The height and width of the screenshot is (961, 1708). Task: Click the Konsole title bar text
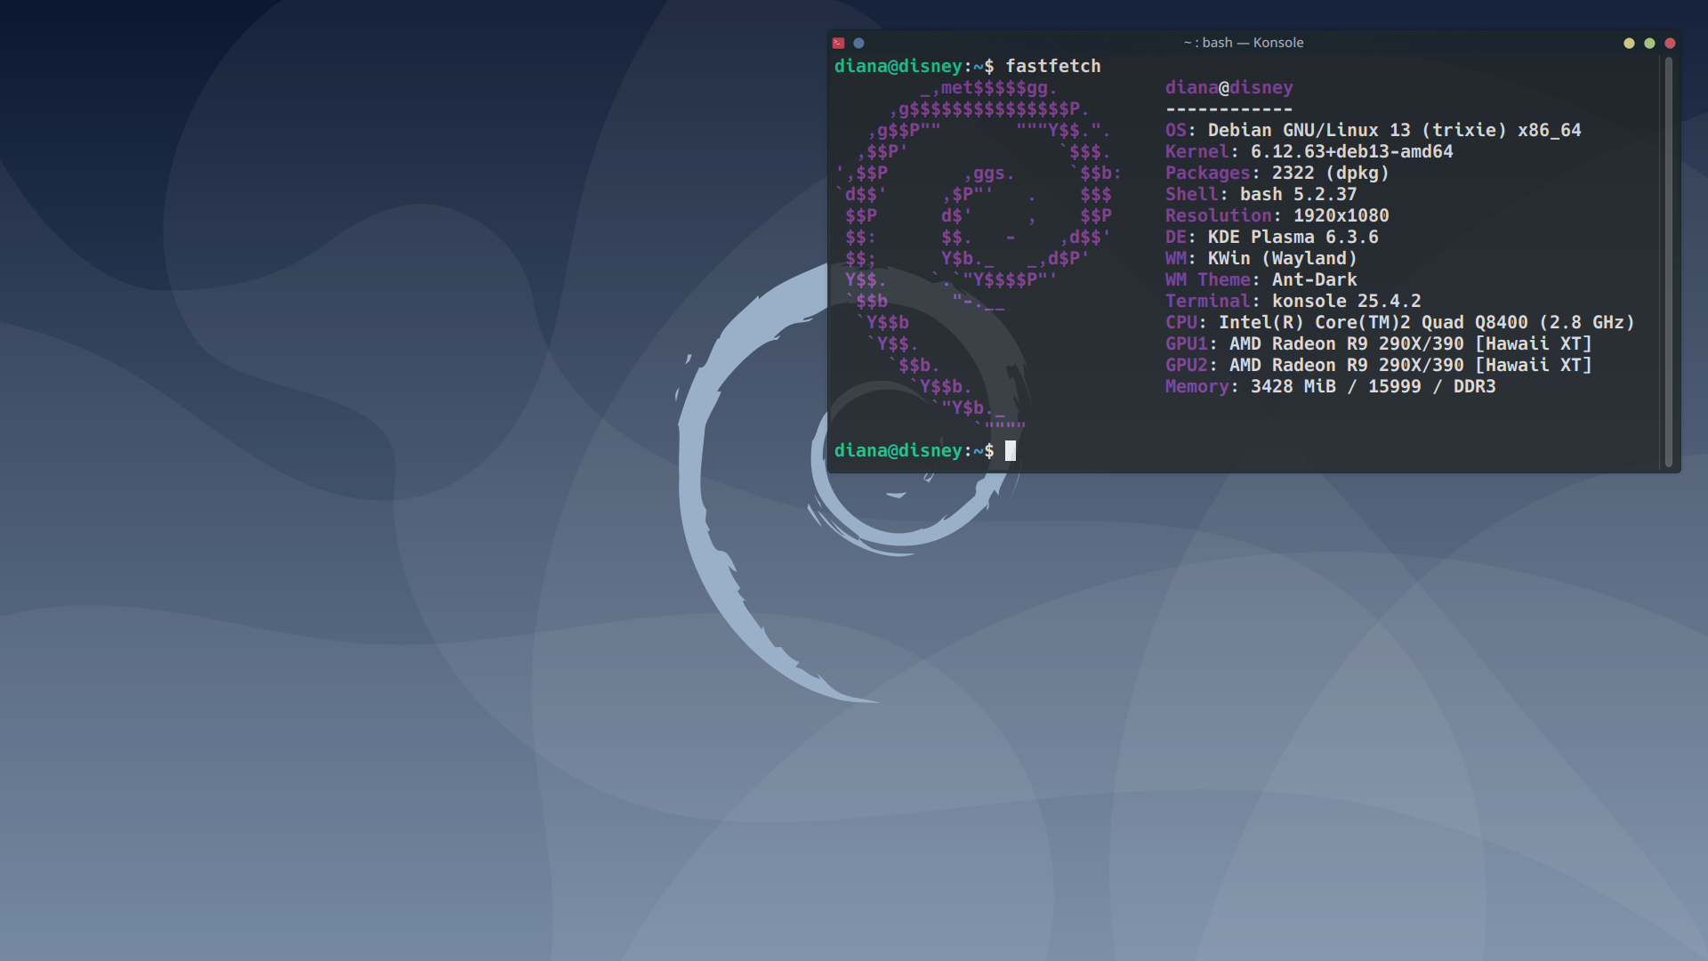click(1243, 43)
